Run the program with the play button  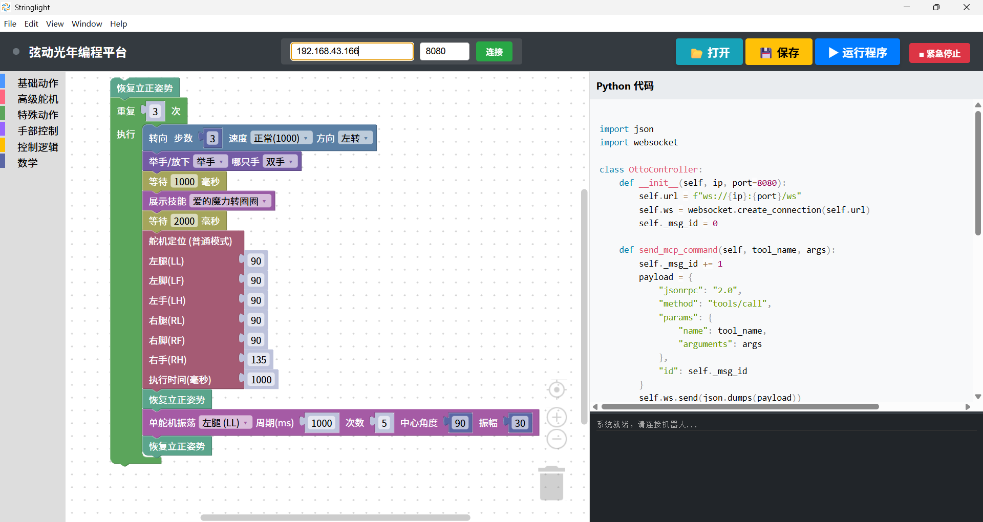(x=857, y=52)
